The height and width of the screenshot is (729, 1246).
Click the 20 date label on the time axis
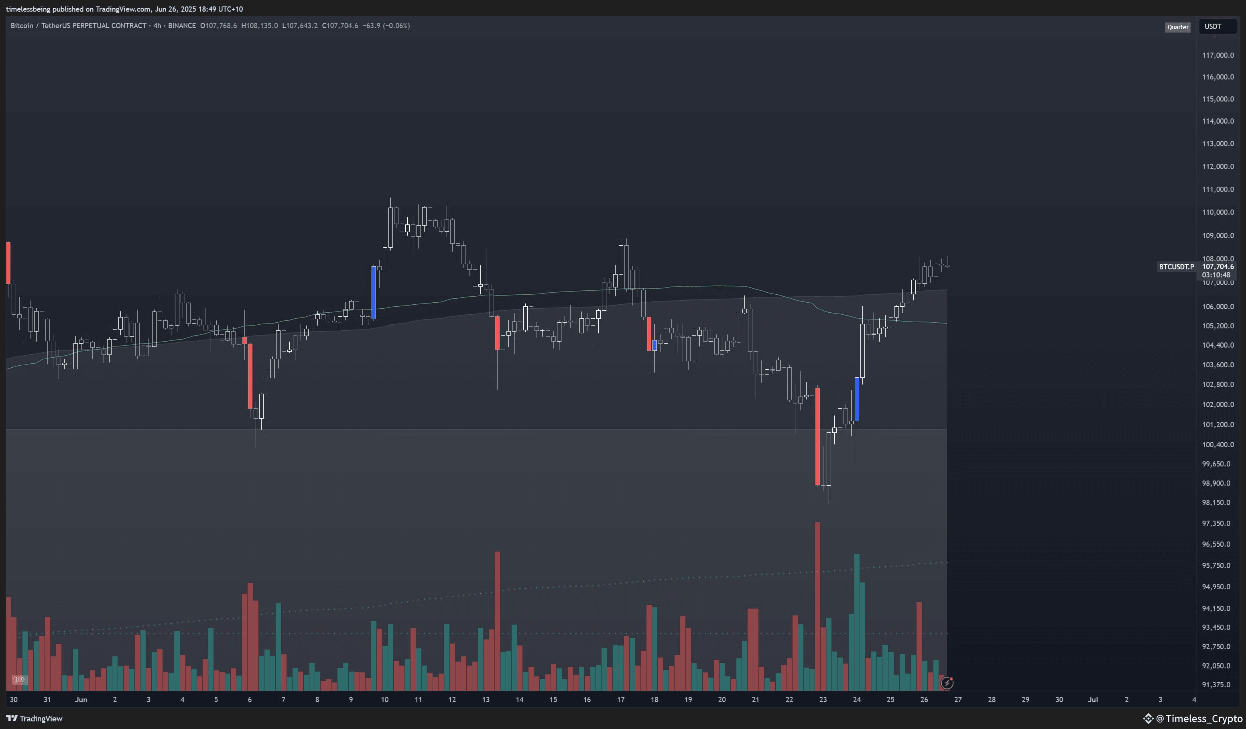pos(722,700)
